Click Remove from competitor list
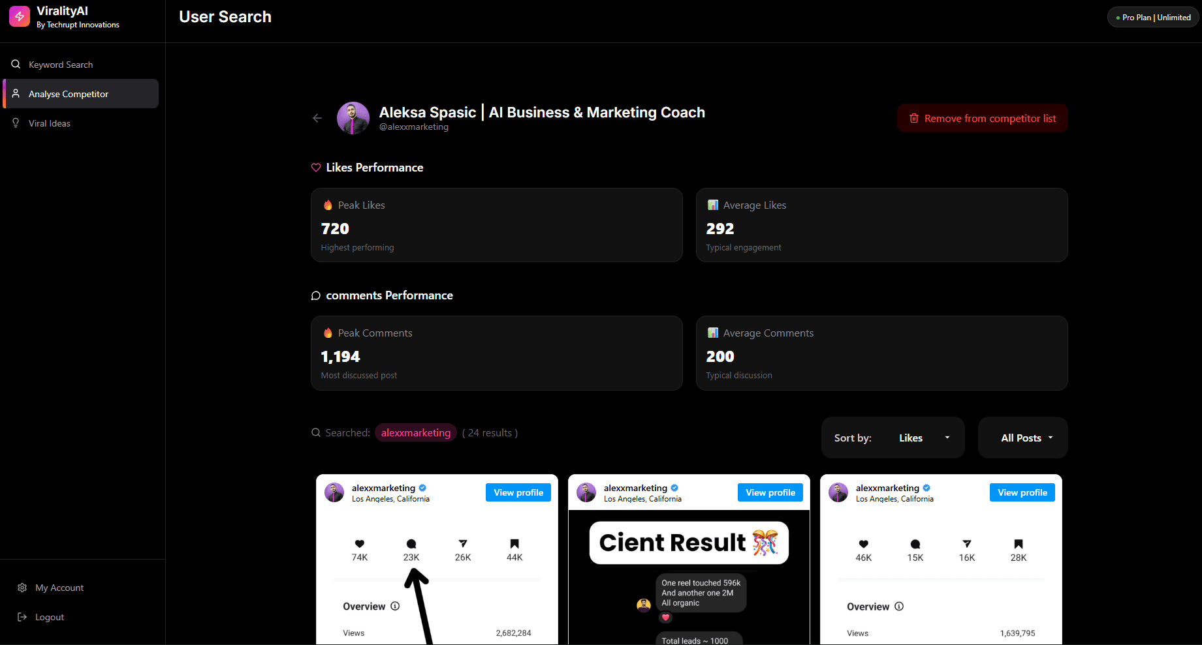The image size is (1202, 645). tap(983, 118)
